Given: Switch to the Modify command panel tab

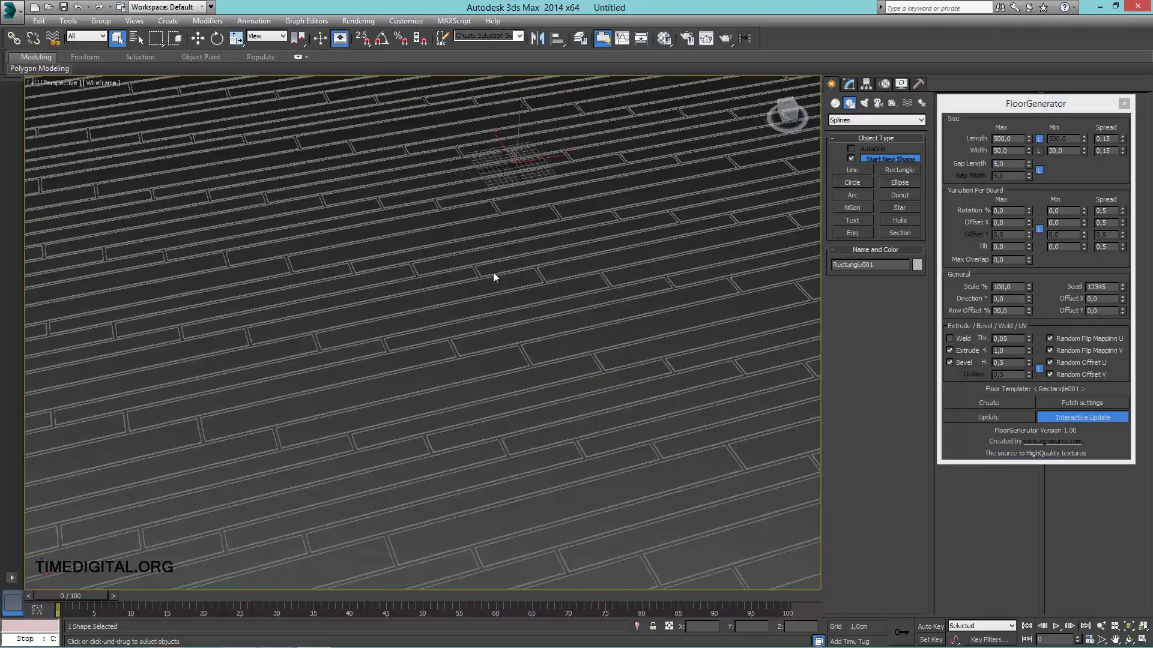Looking at the screenshot, I should tap(849, 84).
